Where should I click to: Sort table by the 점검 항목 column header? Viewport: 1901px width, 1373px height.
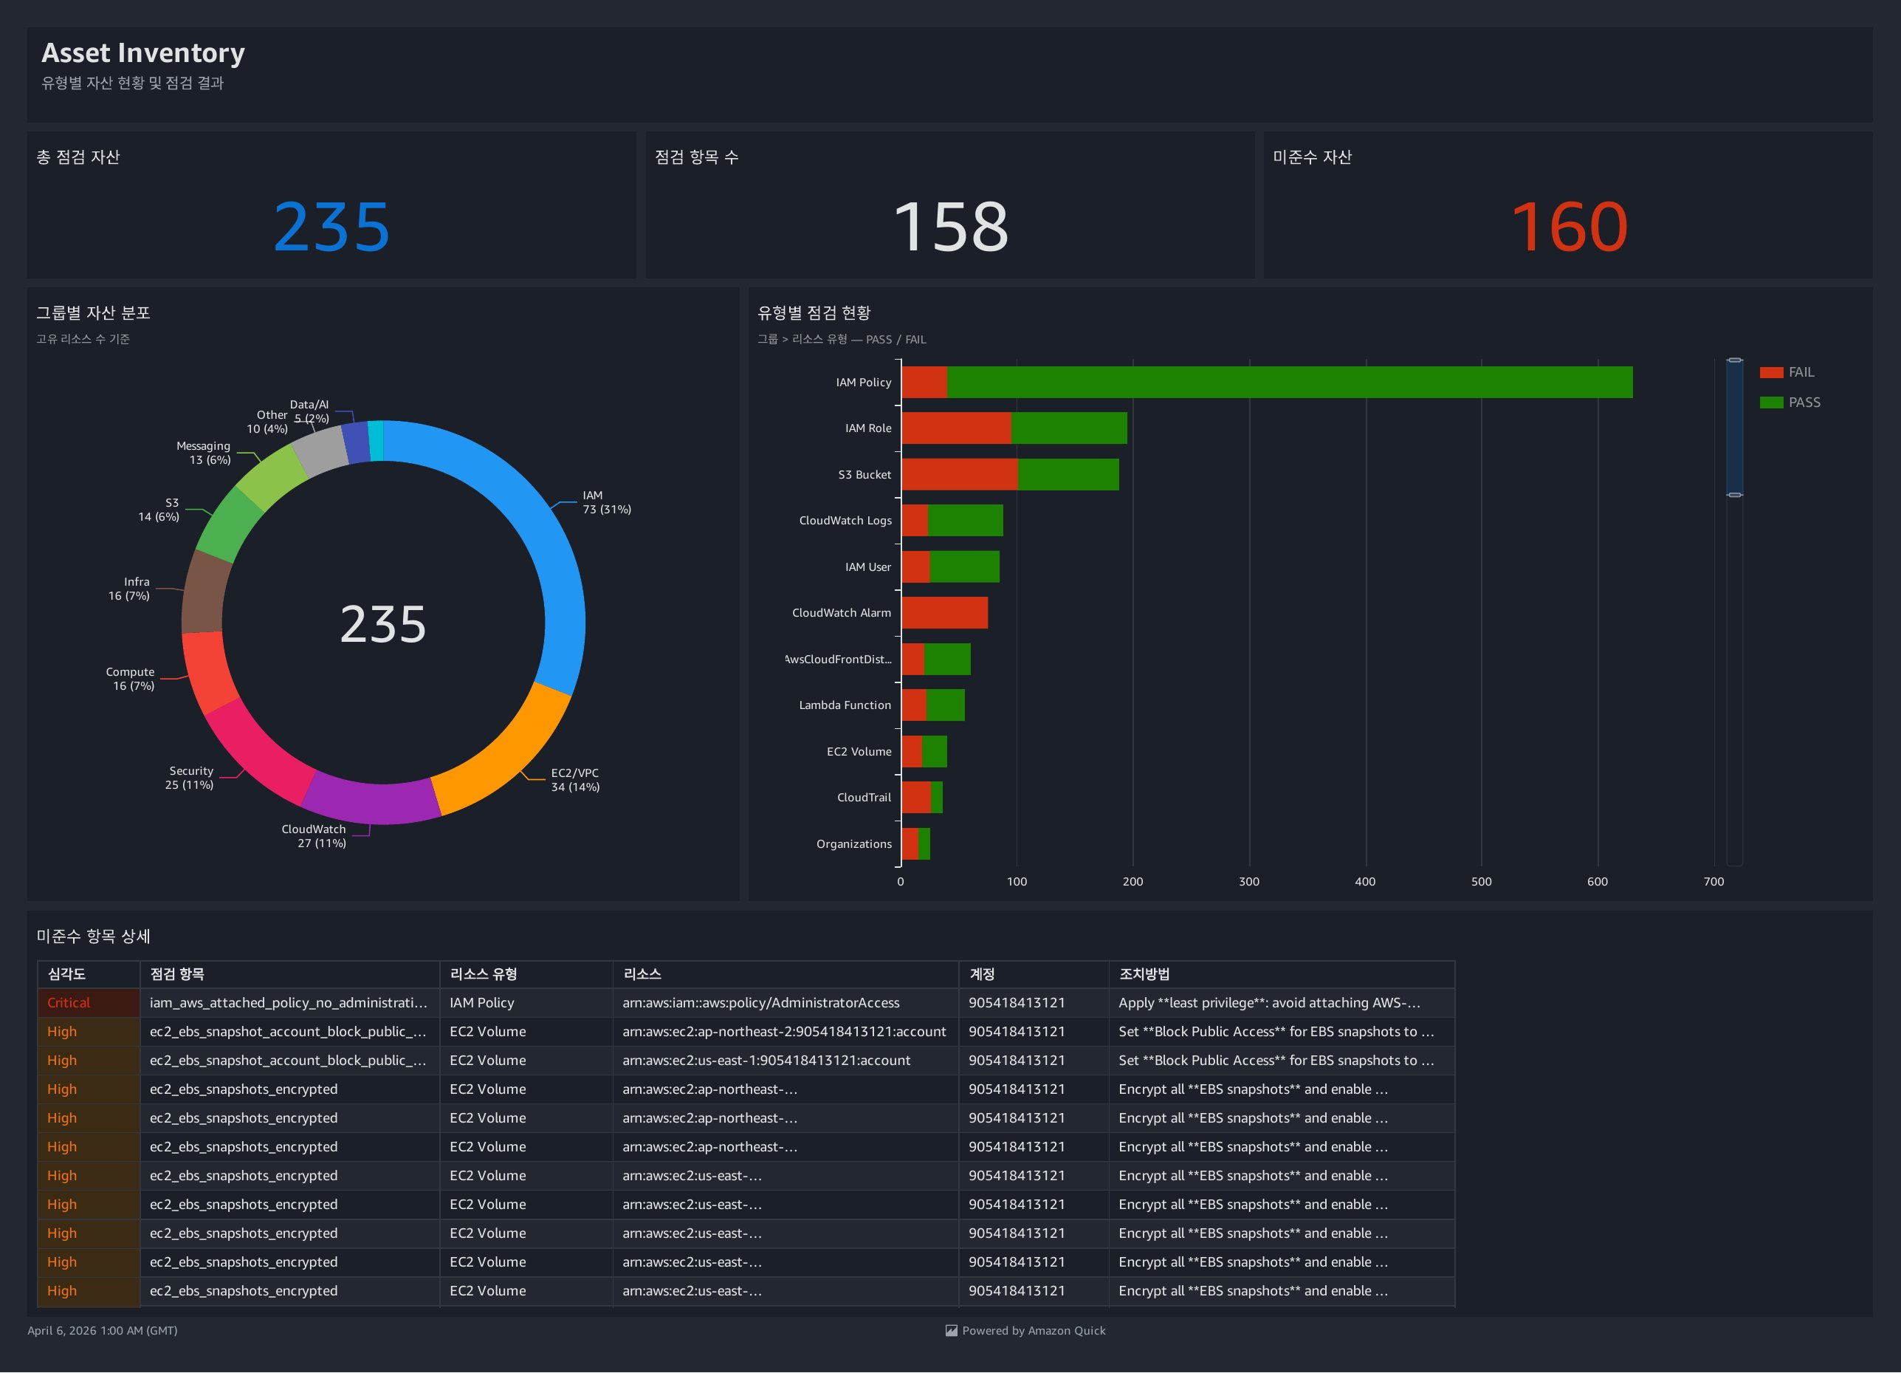point(289,973)
